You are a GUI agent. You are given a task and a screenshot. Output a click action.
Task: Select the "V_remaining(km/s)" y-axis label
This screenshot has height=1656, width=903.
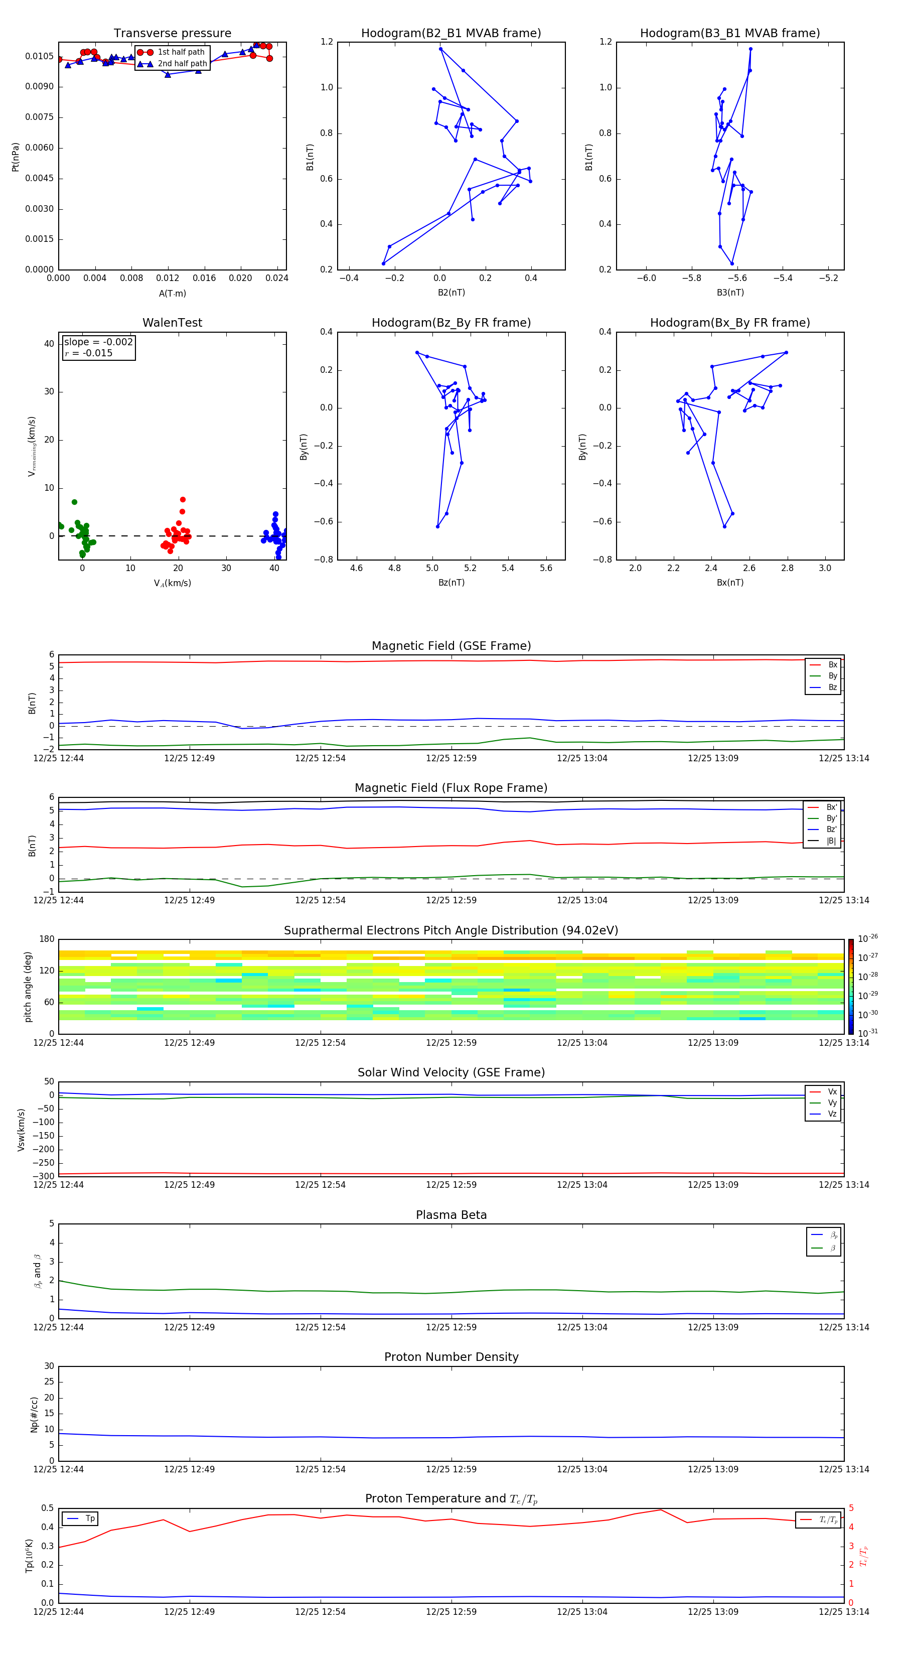pos(32,446)
